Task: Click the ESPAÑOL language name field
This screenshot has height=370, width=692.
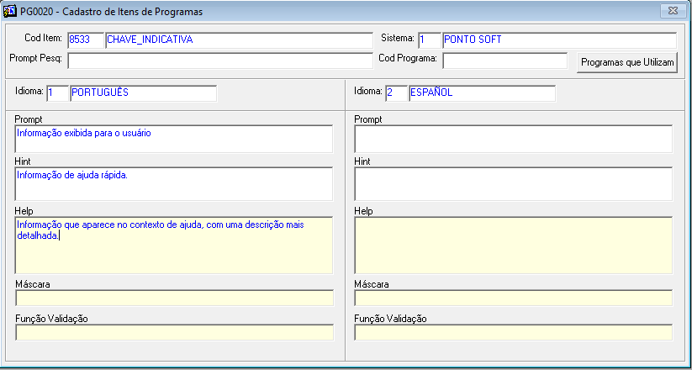Action: coord(483,93)
